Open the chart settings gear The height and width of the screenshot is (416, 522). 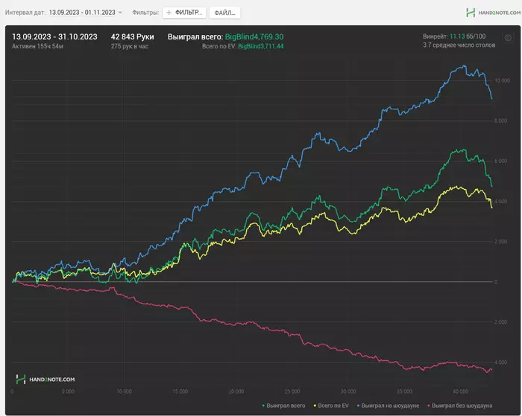point(508,38)
